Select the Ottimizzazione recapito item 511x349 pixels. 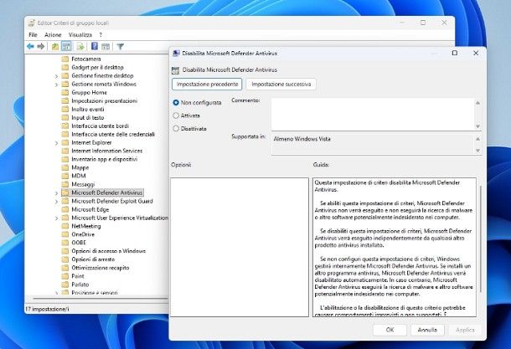(x=101, y=268)
